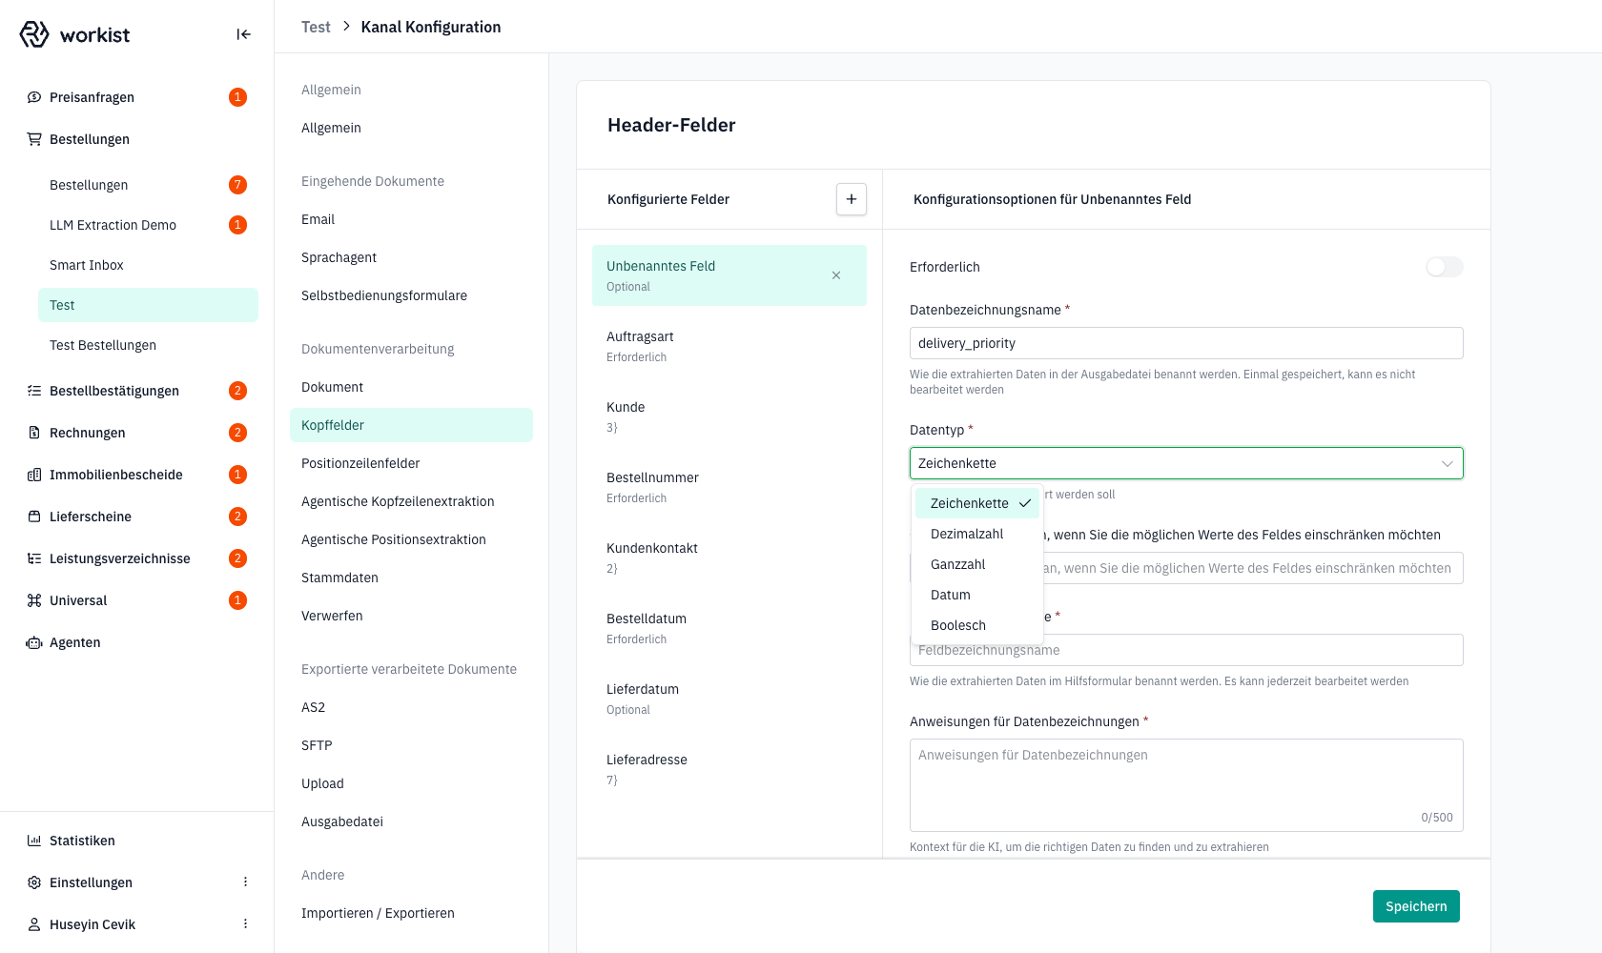Select Zeichenkette option in dropdown list
The height and width of the screenshot is (953, 1602).
[977, 503]
